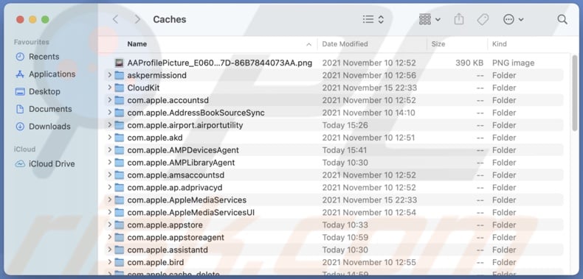583x279 pixels.
Task: Click the Tags toolbar icon
Action: point(483,19)
